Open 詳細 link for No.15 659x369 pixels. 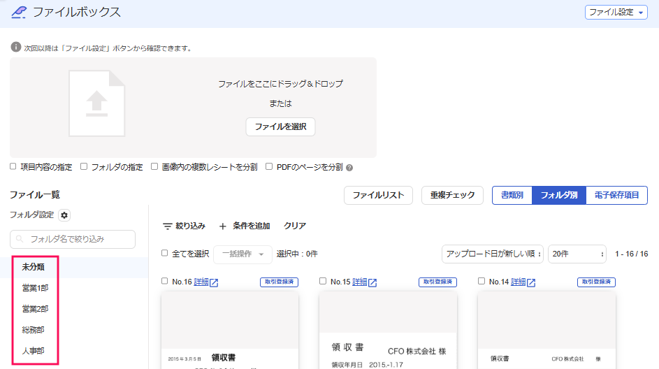360,282
